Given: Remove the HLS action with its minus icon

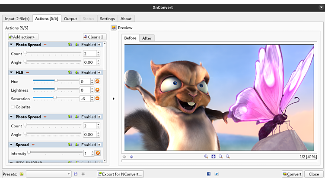Looking at the screenshot, I should (28, 72).
